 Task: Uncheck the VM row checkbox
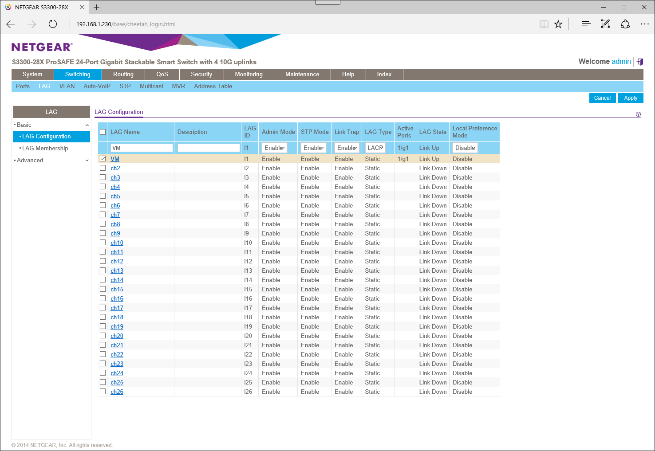click(103, 159)
